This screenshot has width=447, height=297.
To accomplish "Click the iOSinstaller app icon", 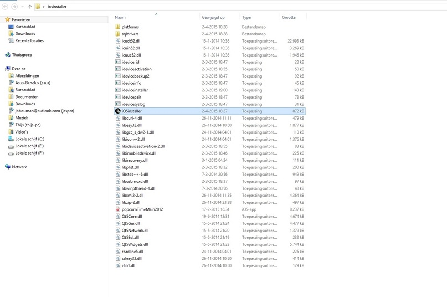I will (x=118, y=111).
